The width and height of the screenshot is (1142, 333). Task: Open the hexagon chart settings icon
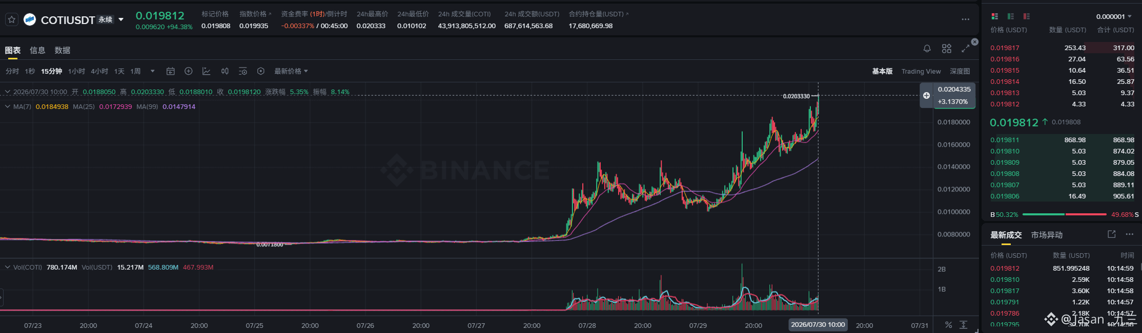tap(261, 71)
